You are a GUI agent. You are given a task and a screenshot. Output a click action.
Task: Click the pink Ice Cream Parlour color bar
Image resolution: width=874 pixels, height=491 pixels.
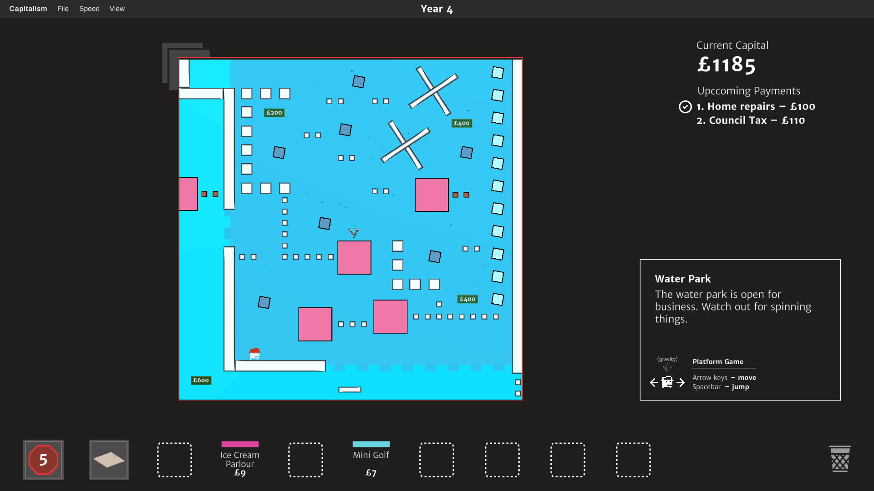coord(240,444)
